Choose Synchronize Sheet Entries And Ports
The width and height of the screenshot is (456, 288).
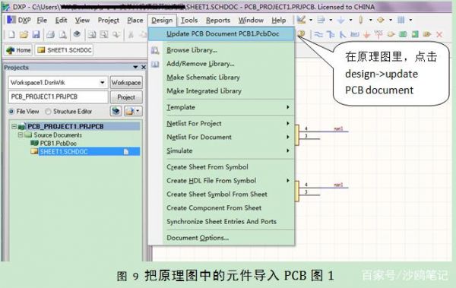coord(221,222)
